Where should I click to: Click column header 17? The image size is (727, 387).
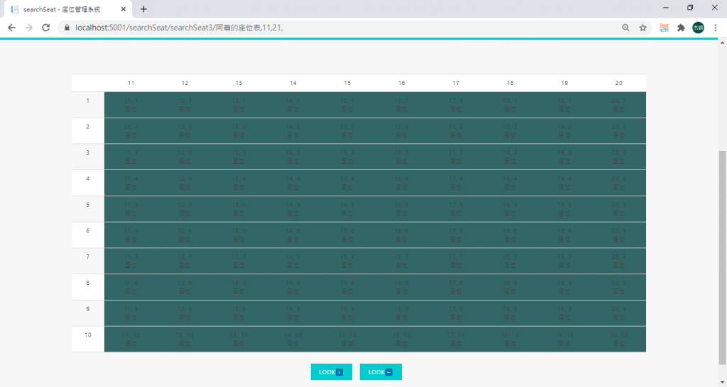pos(456,83)
